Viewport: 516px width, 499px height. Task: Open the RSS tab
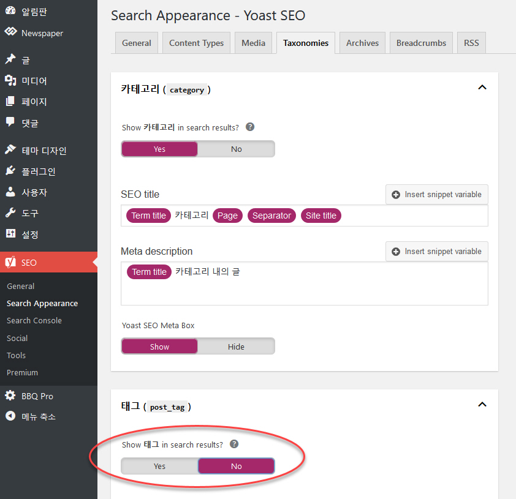tap(471, 43)
